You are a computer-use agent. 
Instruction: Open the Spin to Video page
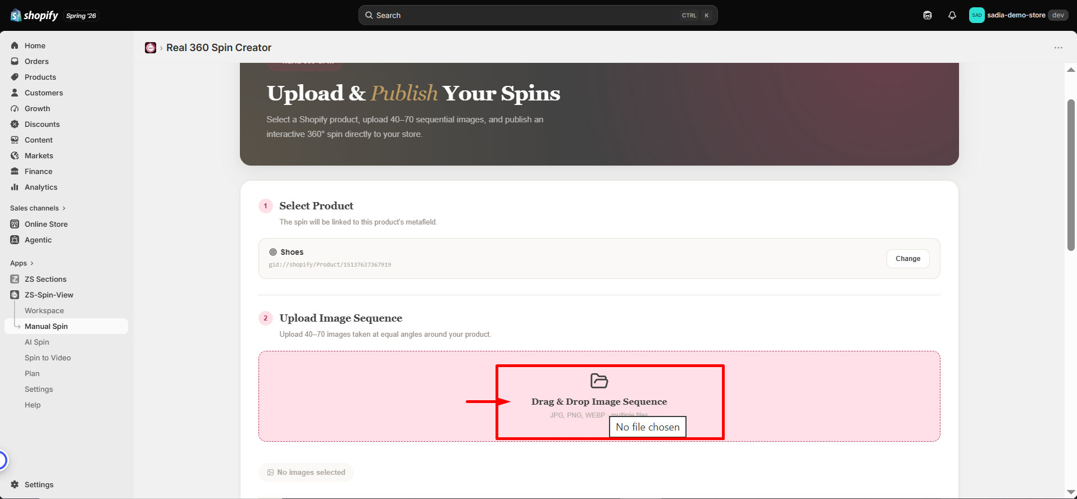48,358
